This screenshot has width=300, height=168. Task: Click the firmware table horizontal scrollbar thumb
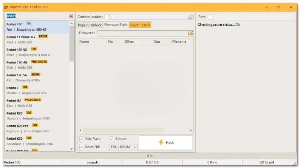click(123, 130)
